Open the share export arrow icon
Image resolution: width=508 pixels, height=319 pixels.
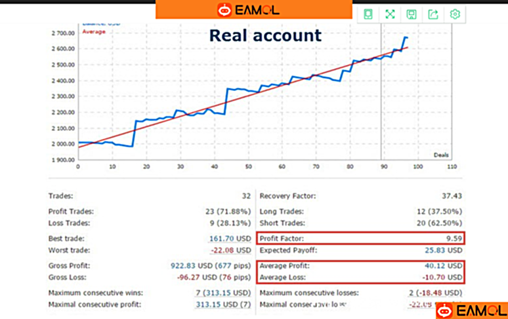point(433,14)
